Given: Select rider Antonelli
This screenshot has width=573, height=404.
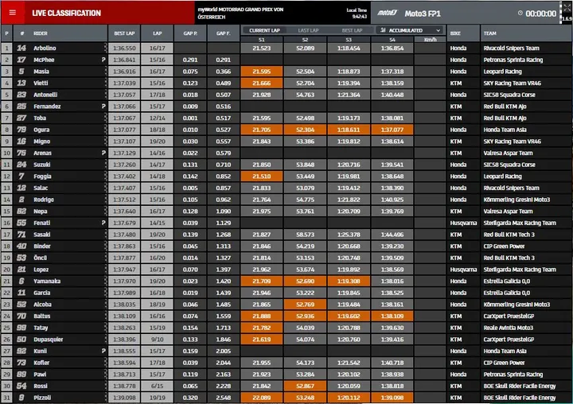Looking at the screenshot, I should coord(45,95).
